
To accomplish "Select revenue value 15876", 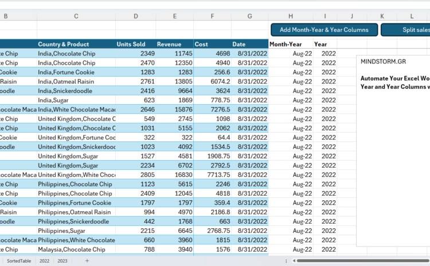I will tap(175, 109).
